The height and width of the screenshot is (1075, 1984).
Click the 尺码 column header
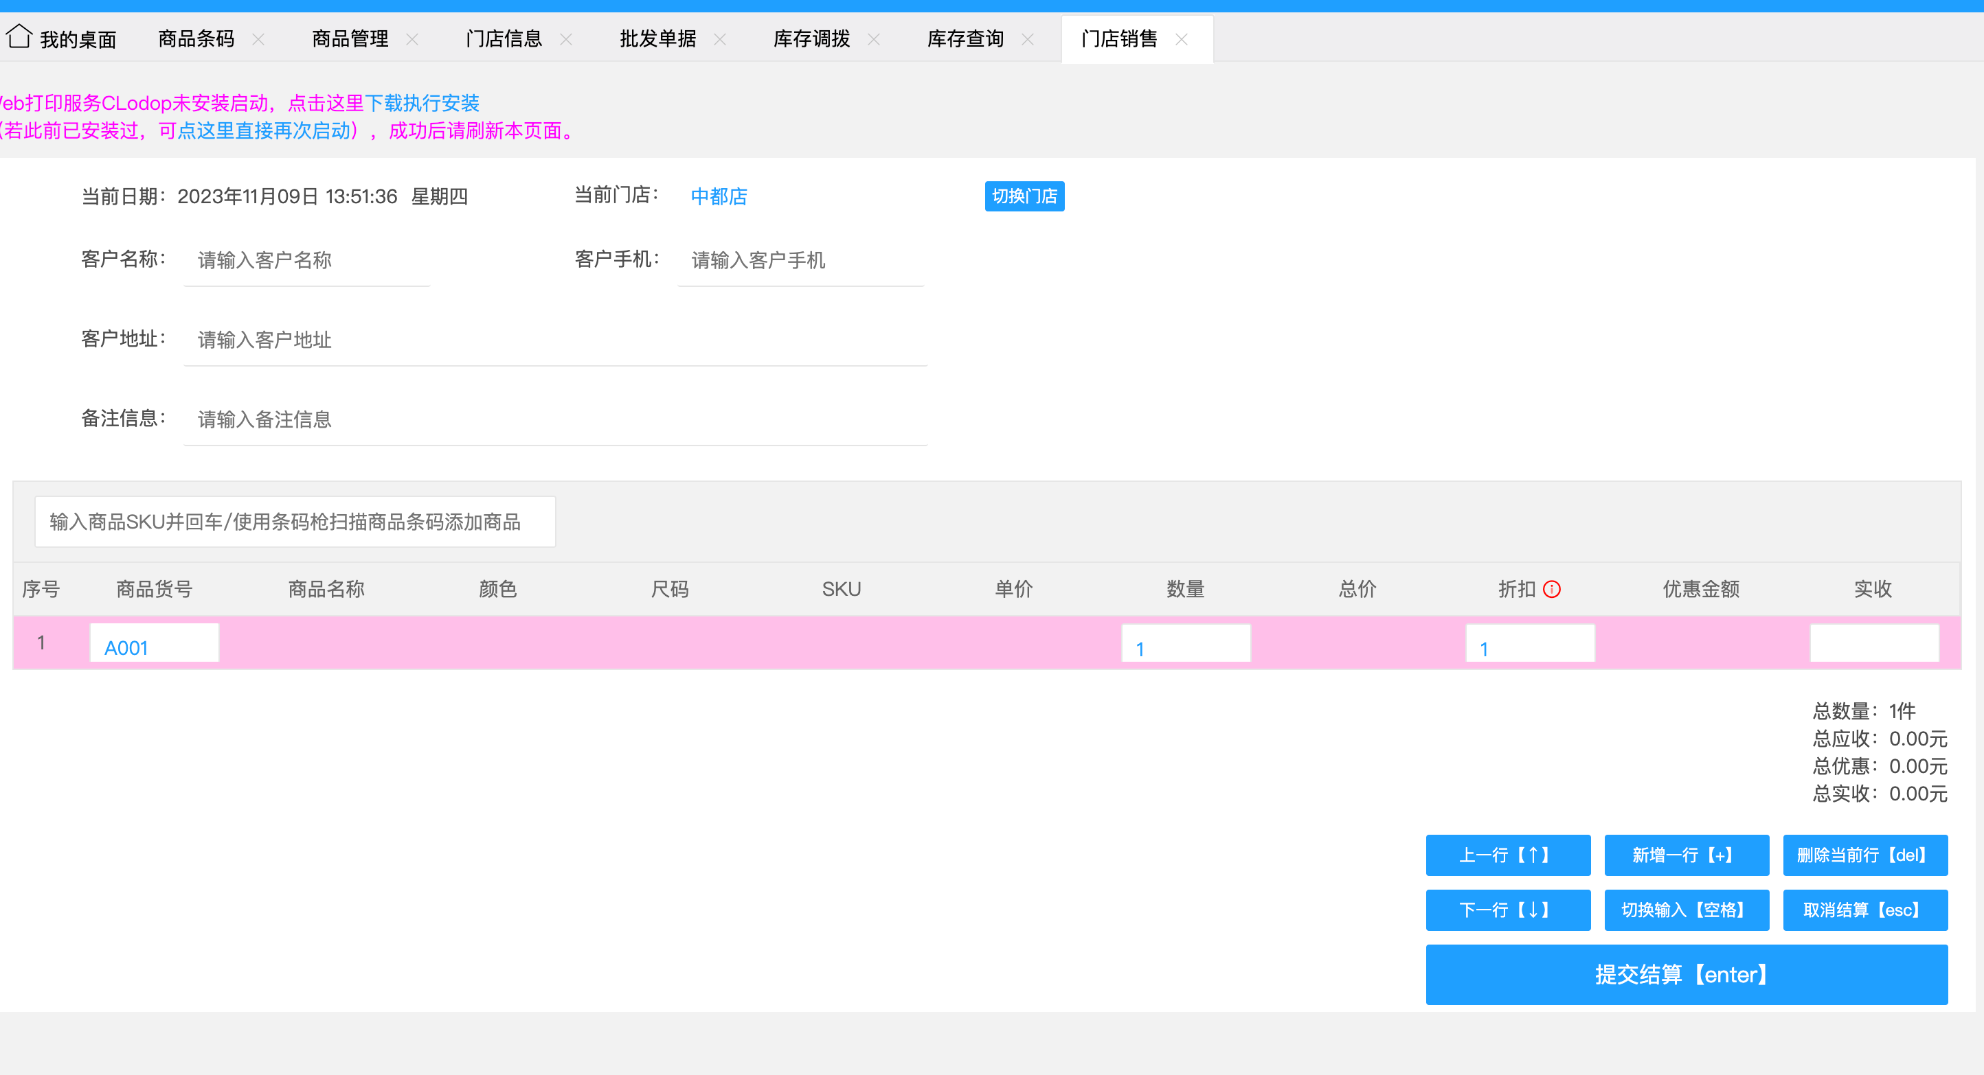(x=670, y=590)
